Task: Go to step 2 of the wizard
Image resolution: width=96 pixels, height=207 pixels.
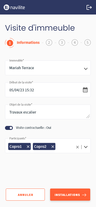Action: 49,43
